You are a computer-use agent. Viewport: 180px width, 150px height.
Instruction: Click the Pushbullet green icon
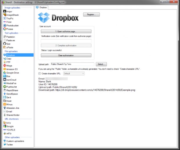[5, 87]
